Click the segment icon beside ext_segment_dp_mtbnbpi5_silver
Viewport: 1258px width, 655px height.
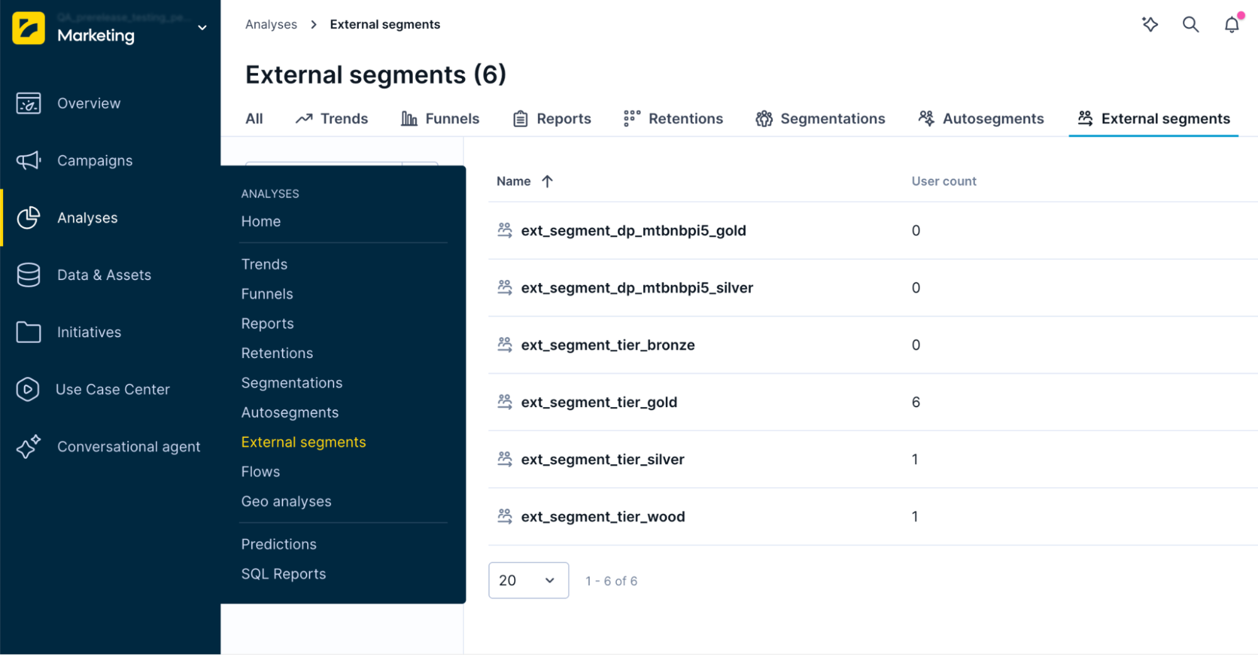coord(505,288)
